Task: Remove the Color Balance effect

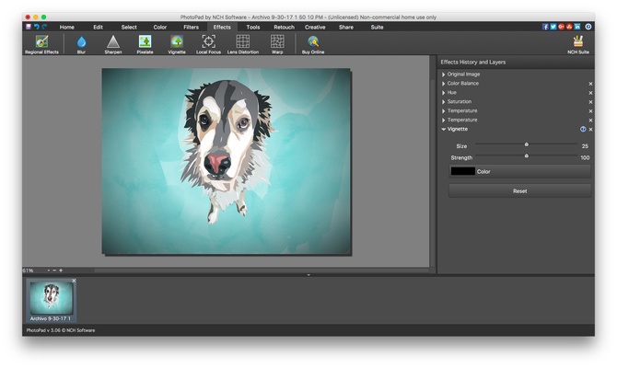Action: (590, 84)
